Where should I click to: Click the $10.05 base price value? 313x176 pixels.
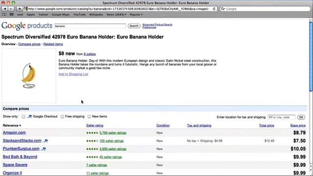coord(298,149)
